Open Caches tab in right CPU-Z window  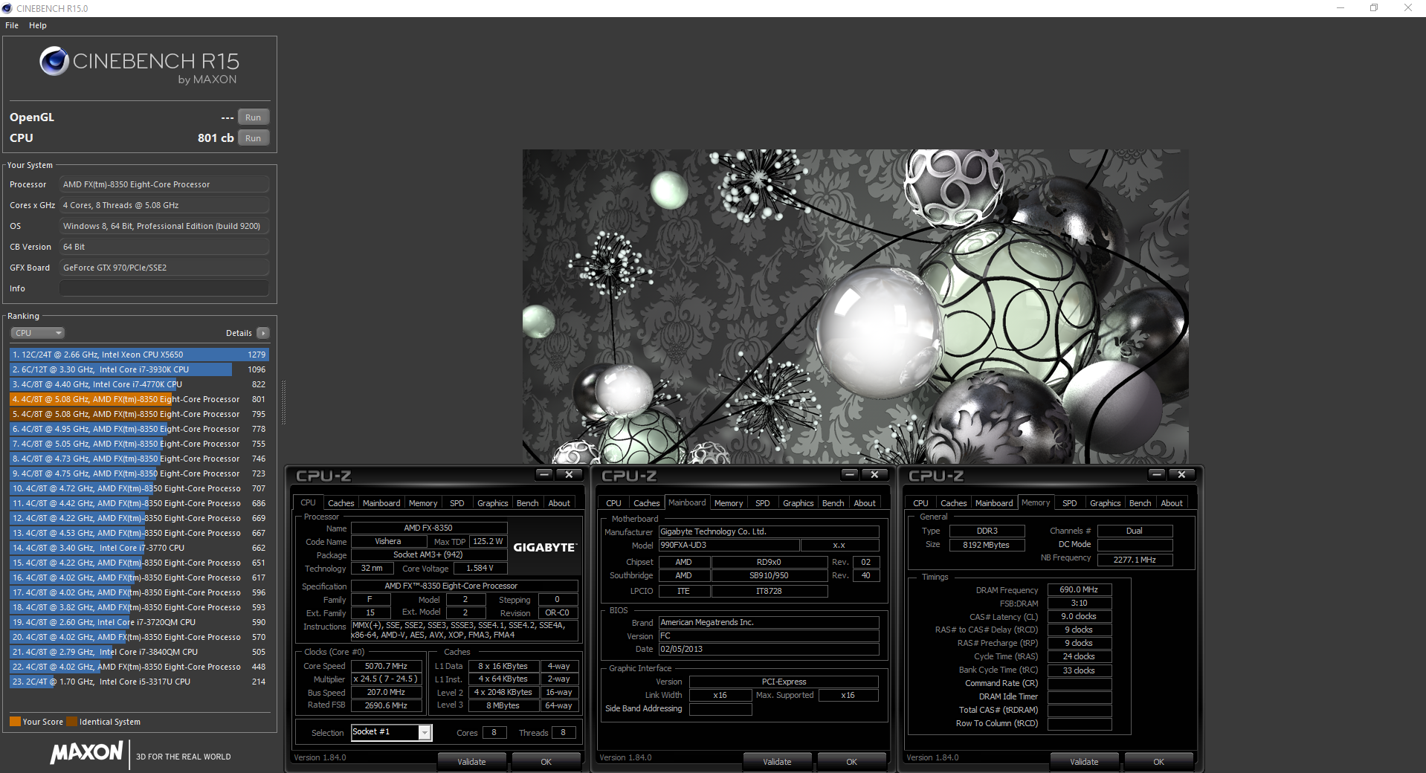tap(954, 503)
